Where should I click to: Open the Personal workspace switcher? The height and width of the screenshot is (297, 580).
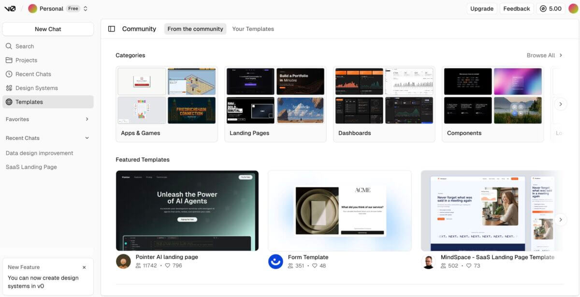(x=58, y=9)
